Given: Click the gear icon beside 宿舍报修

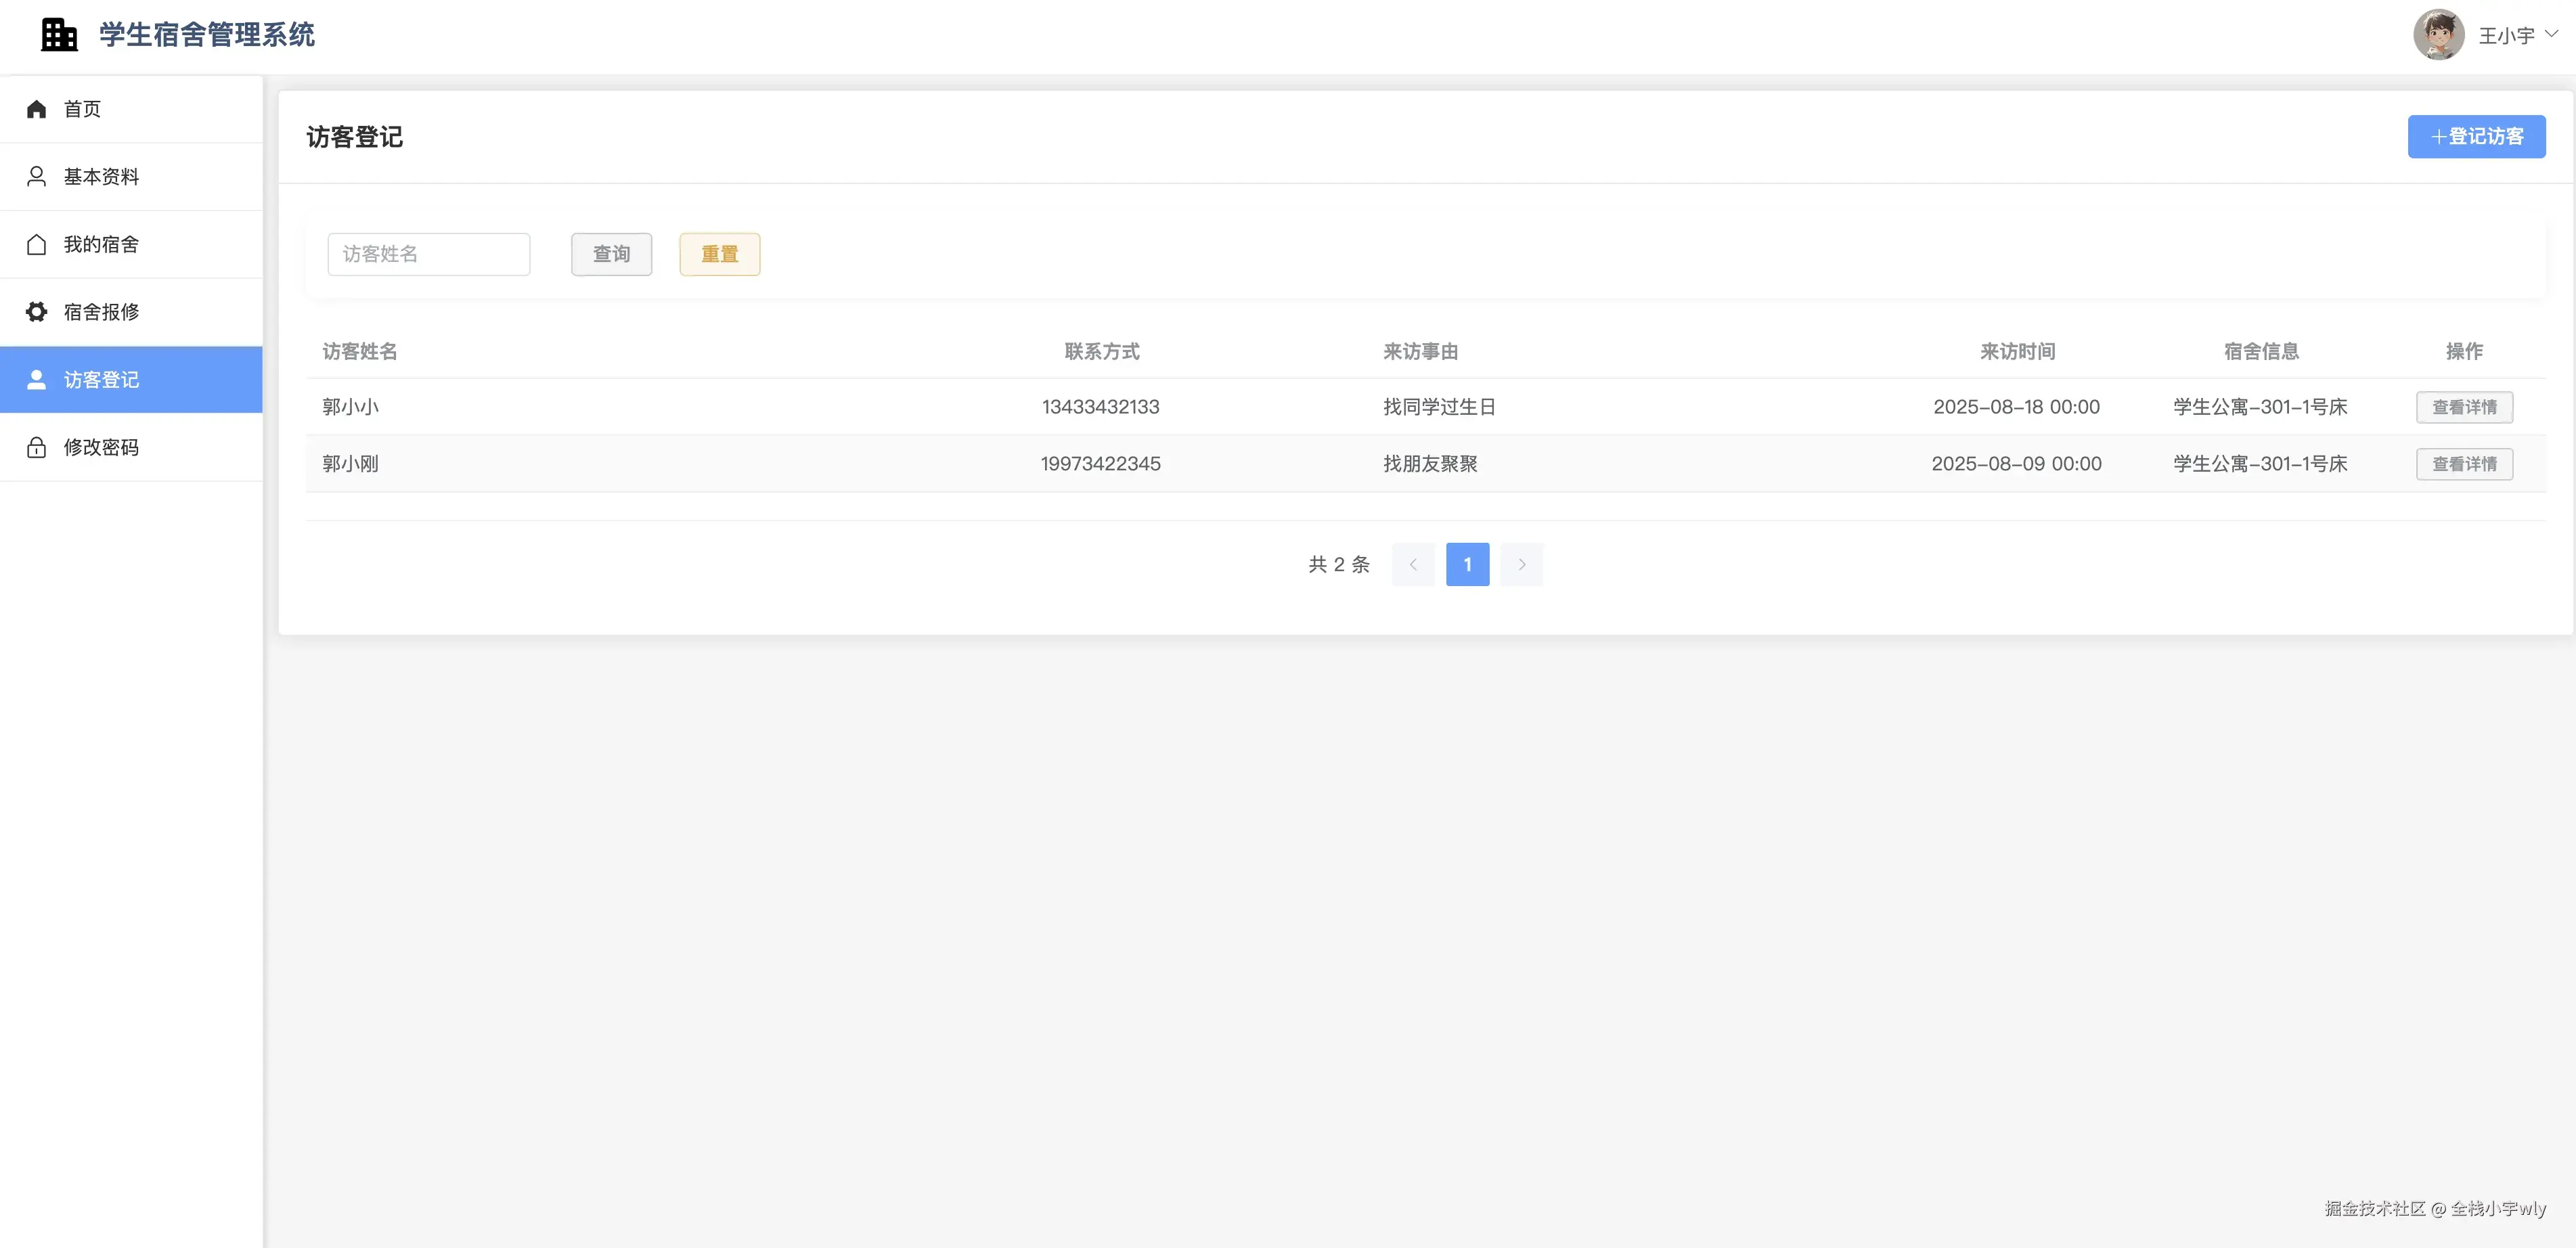Looking at the screenshot, I should [x=37, y=312].
